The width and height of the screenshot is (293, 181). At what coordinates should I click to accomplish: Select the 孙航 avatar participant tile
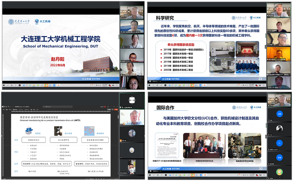(x=279, y=115)
